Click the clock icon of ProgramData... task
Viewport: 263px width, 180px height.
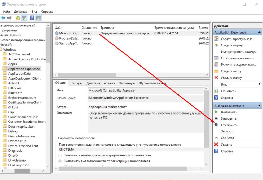[57, 38]
